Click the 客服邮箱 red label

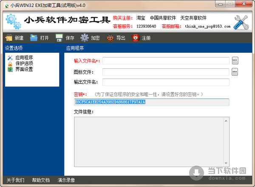(x=172, y=26)
